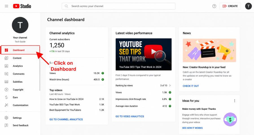Screen dimensions: 254x135
Task: Click the green arrow beside Watch time
Action: point(103,79)
